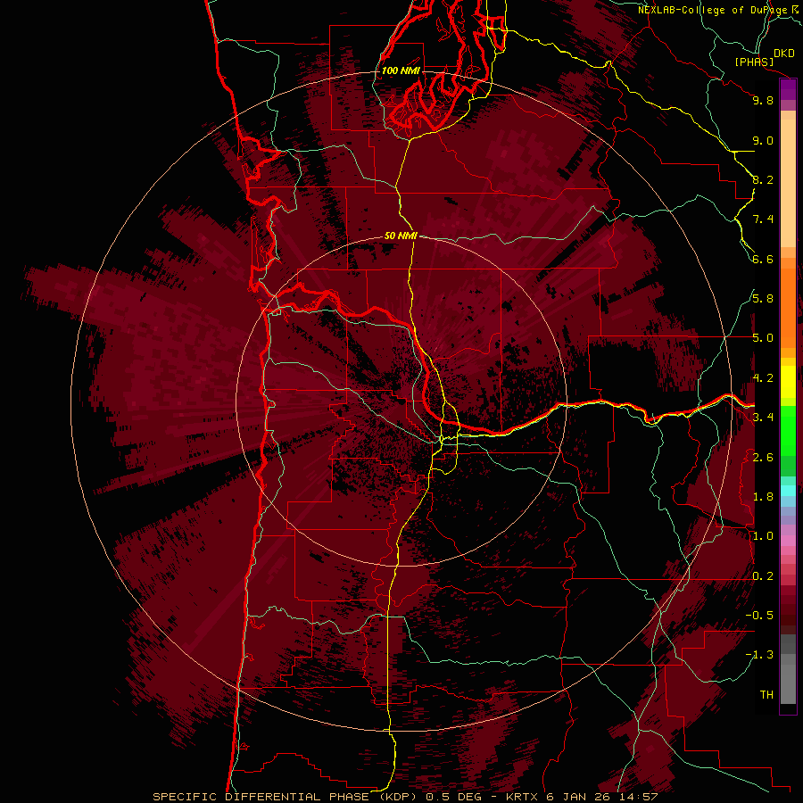Click the 50 NMI range ring label
The image size is (803, 803).
pos(401,236)
